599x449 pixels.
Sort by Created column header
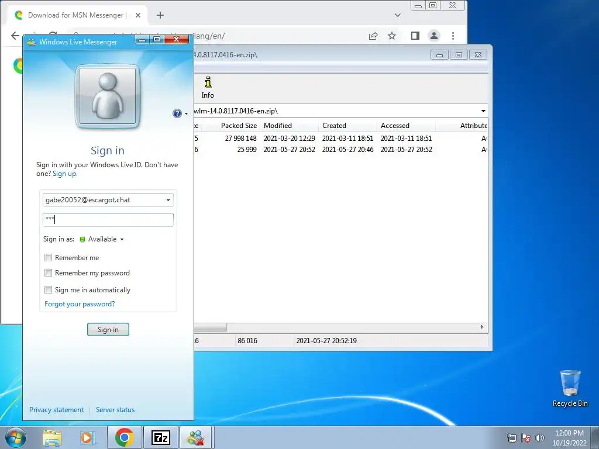[348, 126]
